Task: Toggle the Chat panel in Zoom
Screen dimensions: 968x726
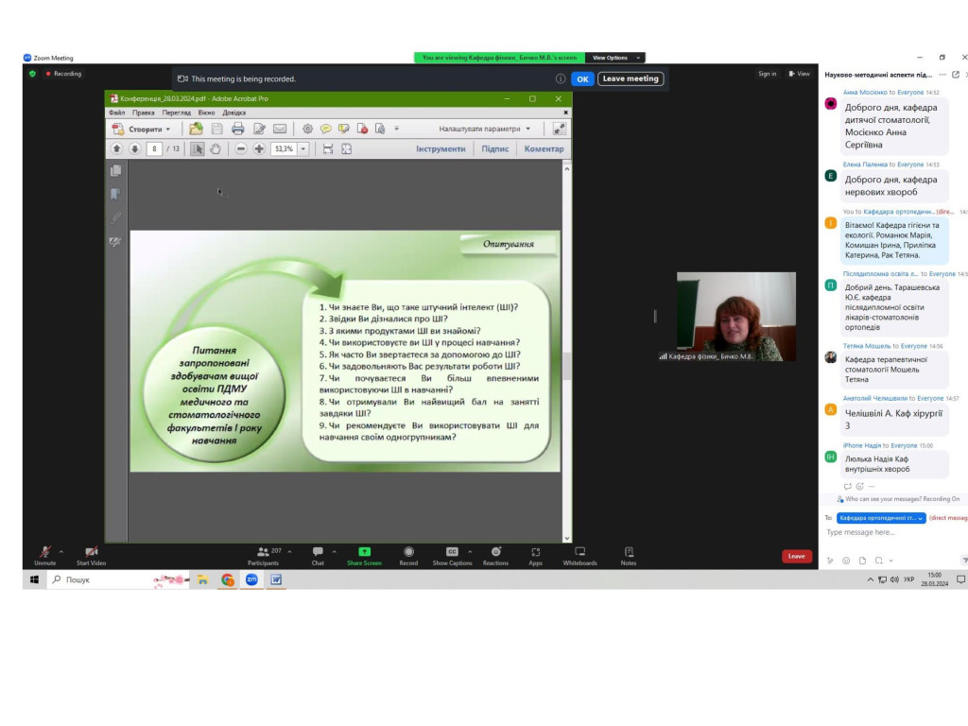Action: click(318, 556)
